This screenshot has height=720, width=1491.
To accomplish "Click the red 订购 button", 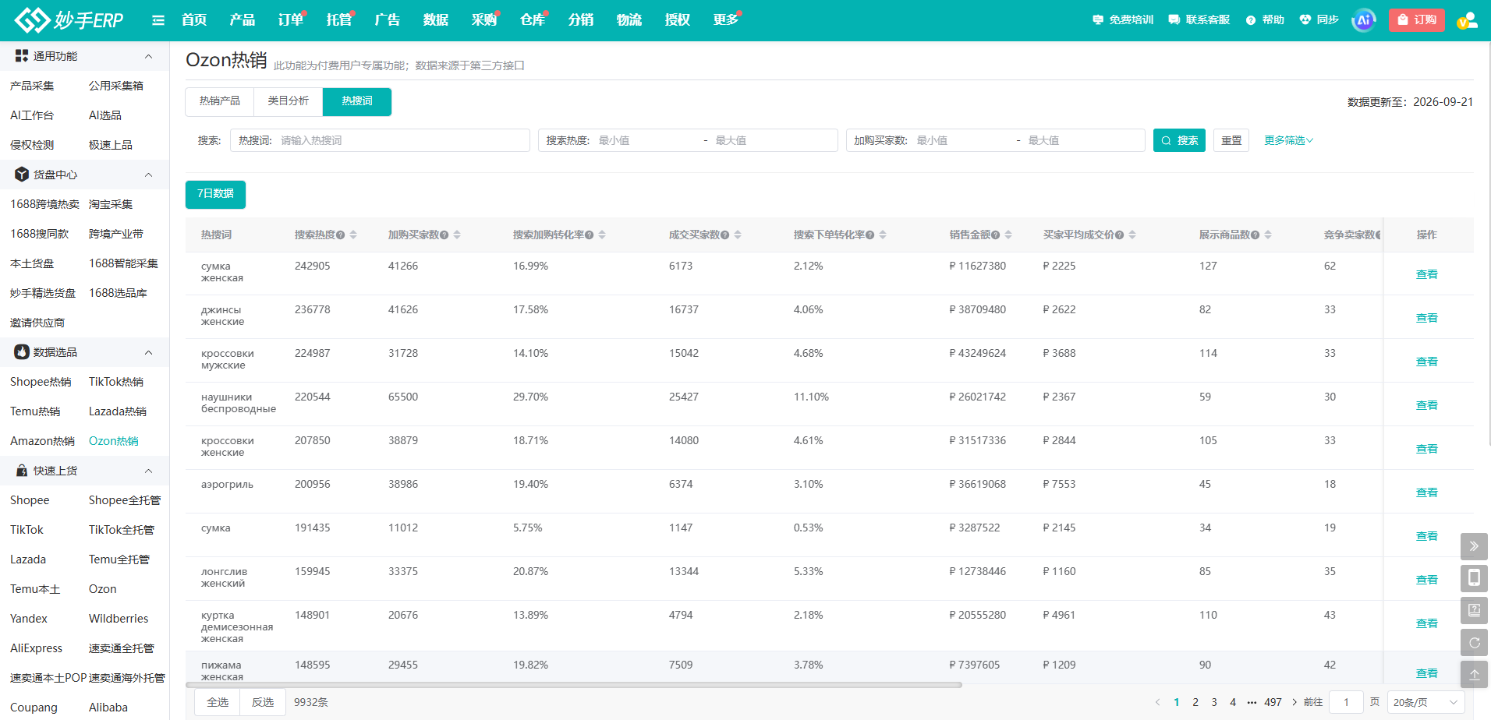I will tap(1417, 20).
